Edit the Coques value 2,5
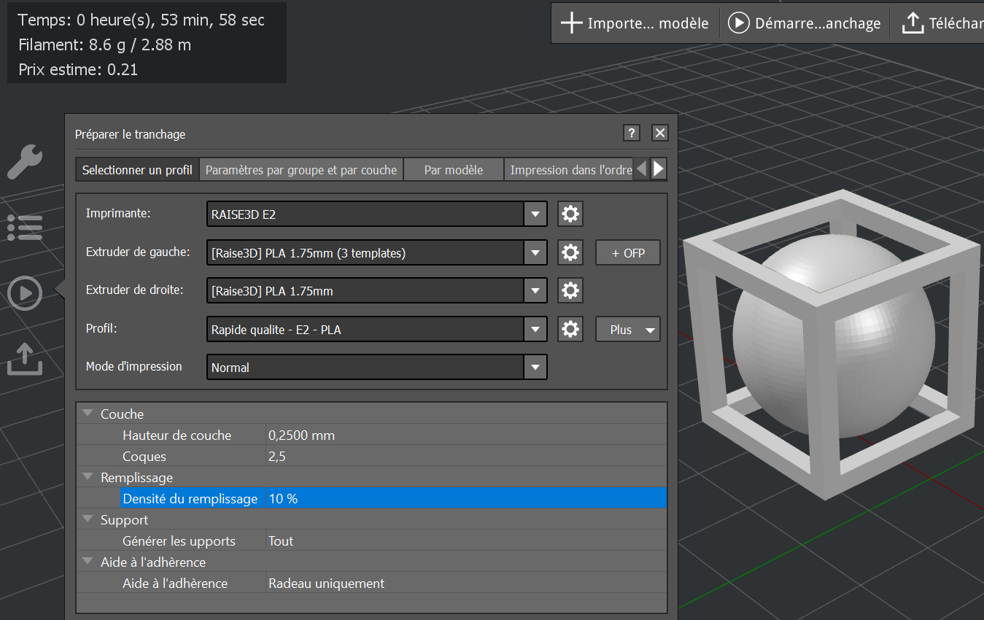Image resolution: width=984 pixels, height=620 pixels. pyautogui.click(x=467, y=457)
